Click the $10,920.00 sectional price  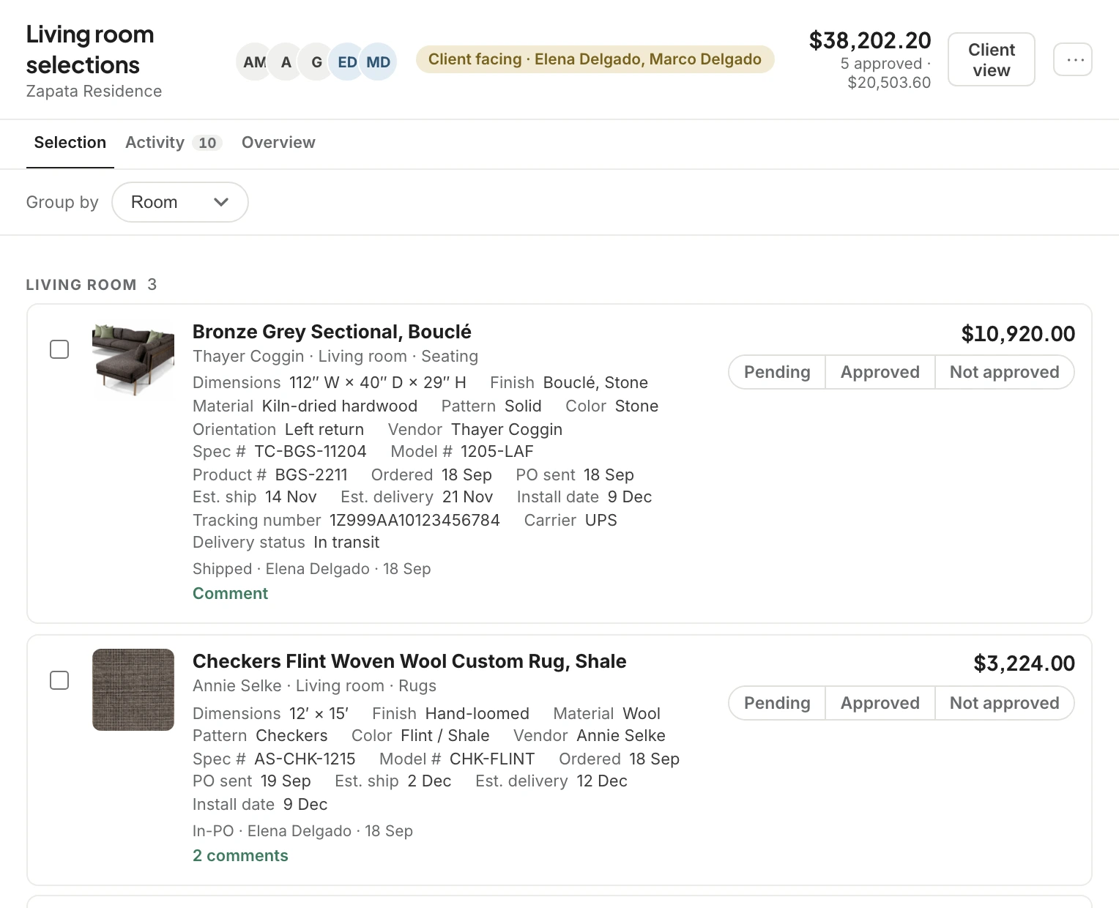1018,334
